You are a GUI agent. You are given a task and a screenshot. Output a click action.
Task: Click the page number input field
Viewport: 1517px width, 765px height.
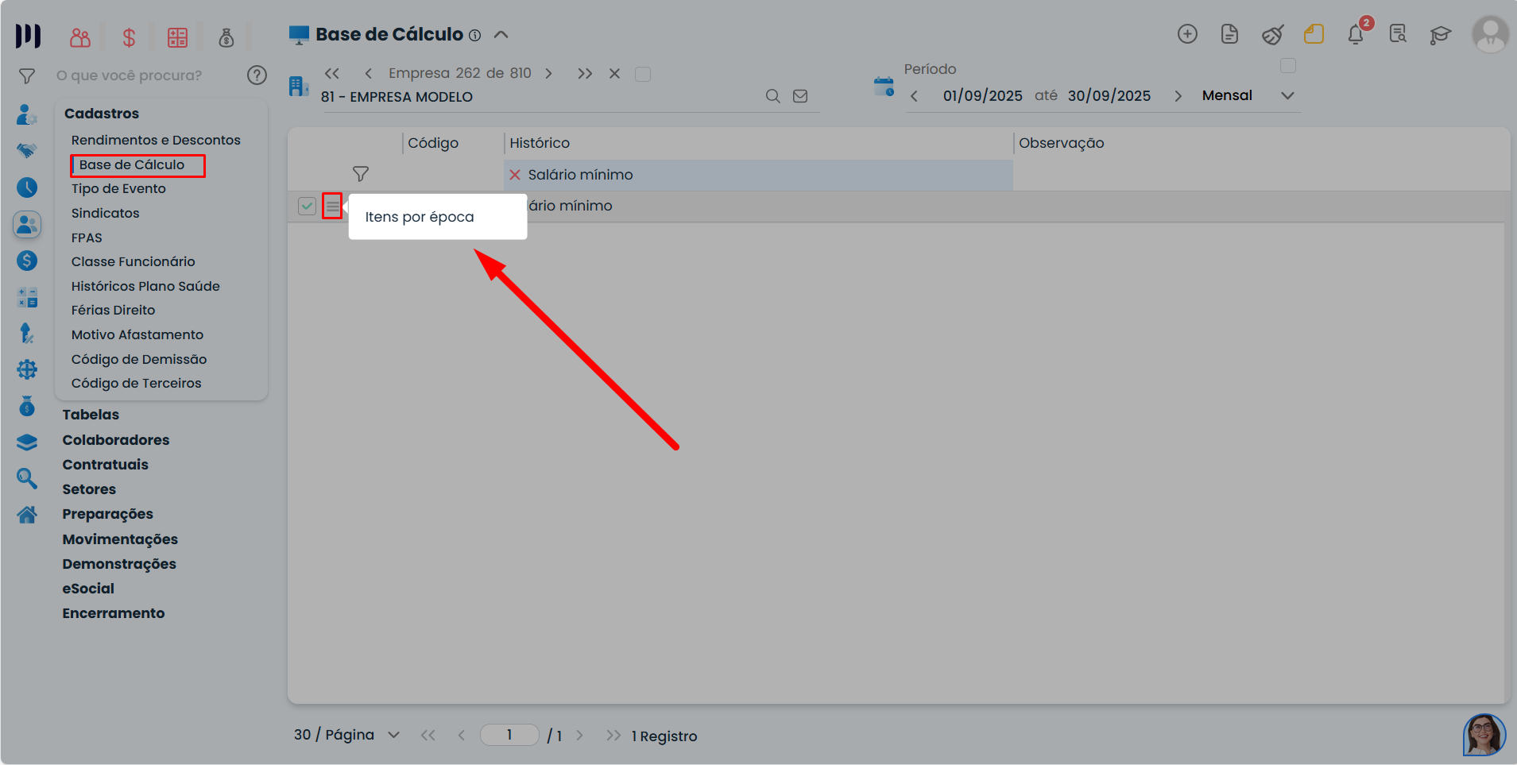tap(509, 735)
